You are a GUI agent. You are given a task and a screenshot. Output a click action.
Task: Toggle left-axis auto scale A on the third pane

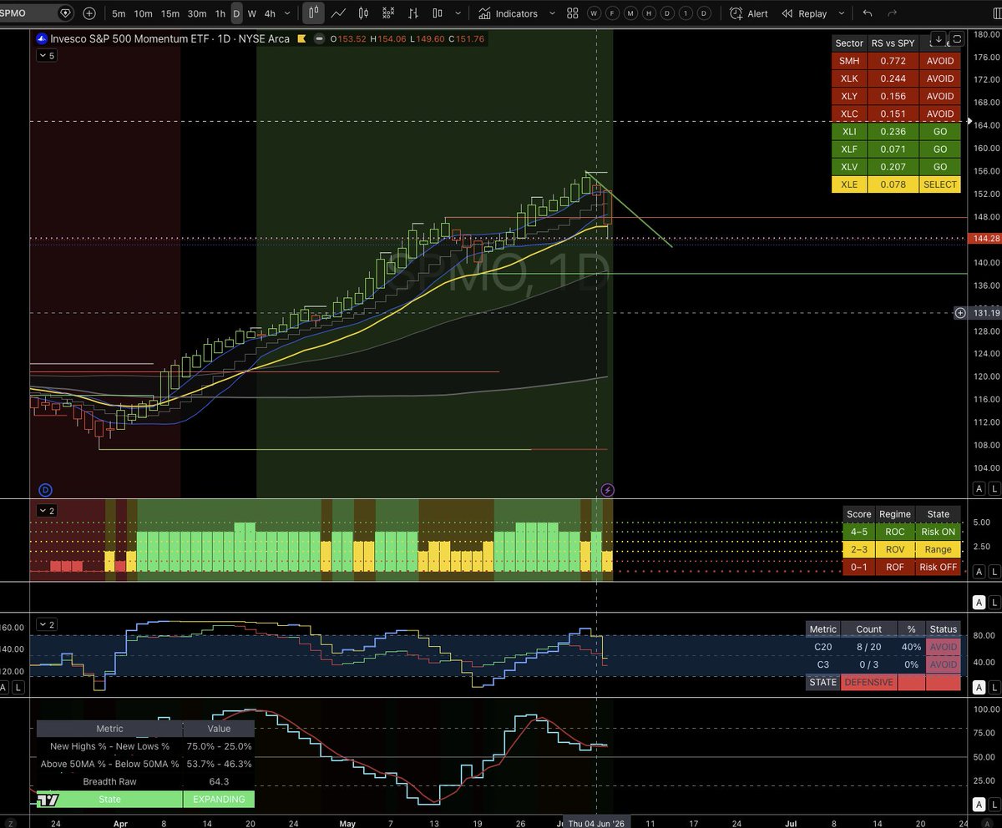[4, 687]
